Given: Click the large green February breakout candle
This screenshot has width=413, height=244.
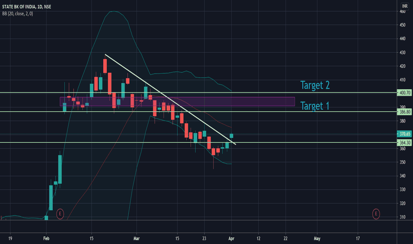Looking at the screenshot, I should point(60,169).
